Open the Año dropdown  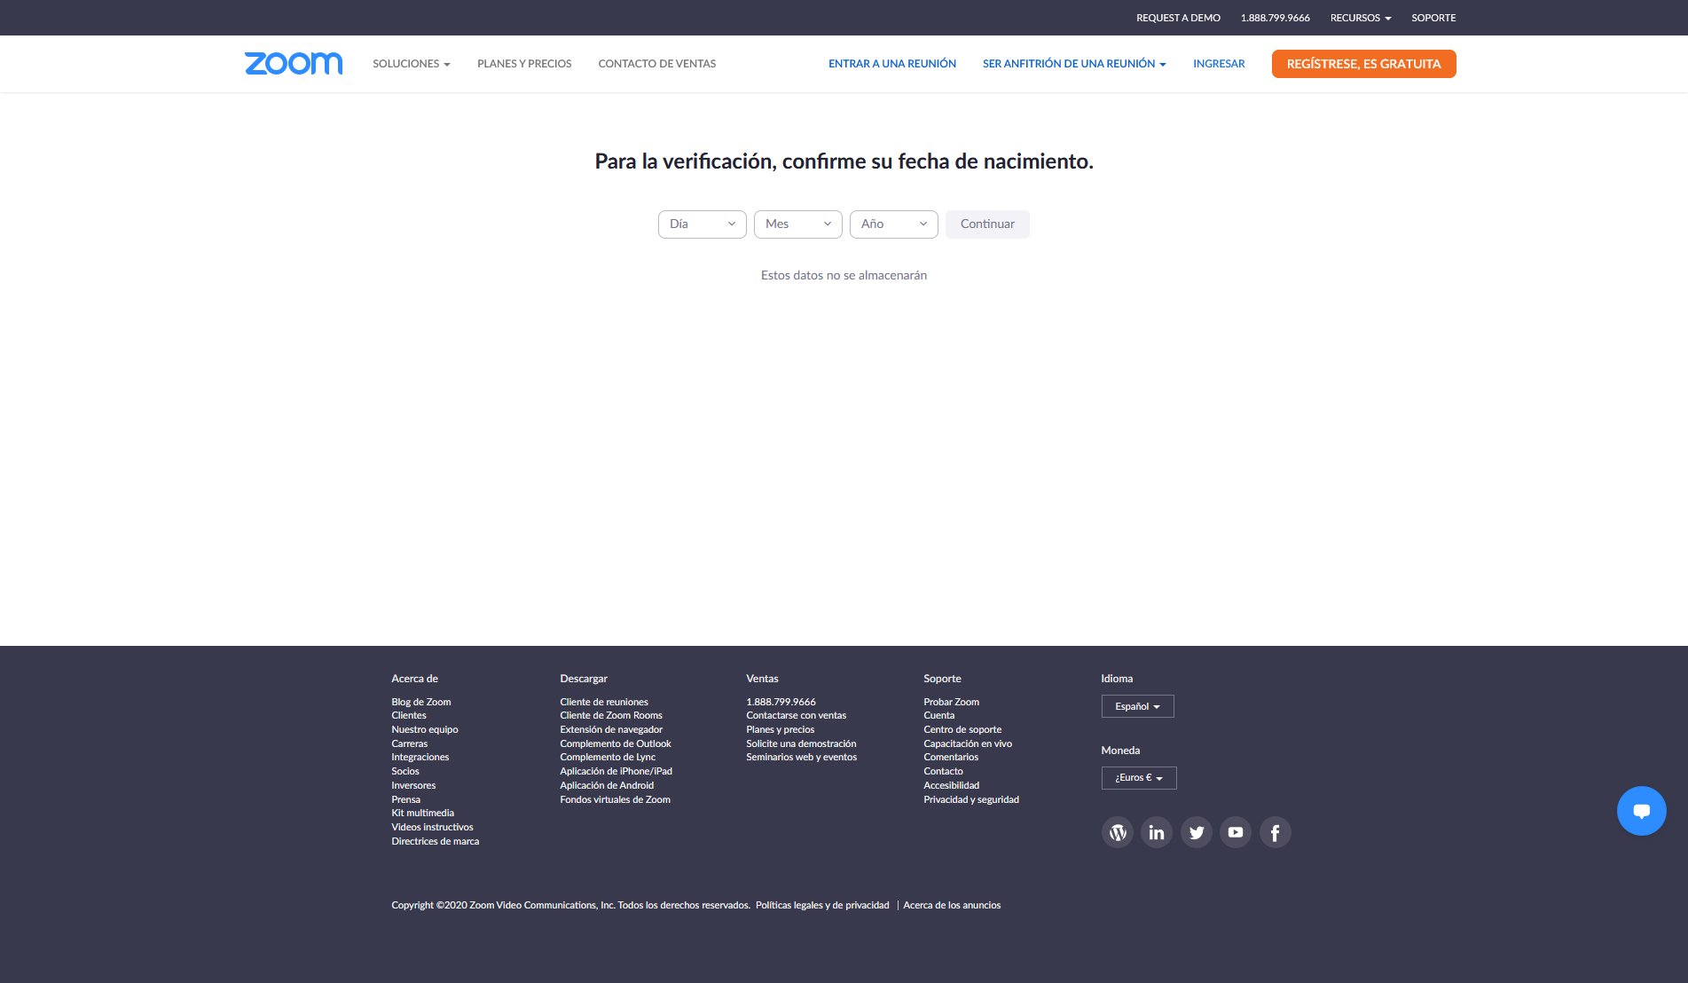[894, 224]
